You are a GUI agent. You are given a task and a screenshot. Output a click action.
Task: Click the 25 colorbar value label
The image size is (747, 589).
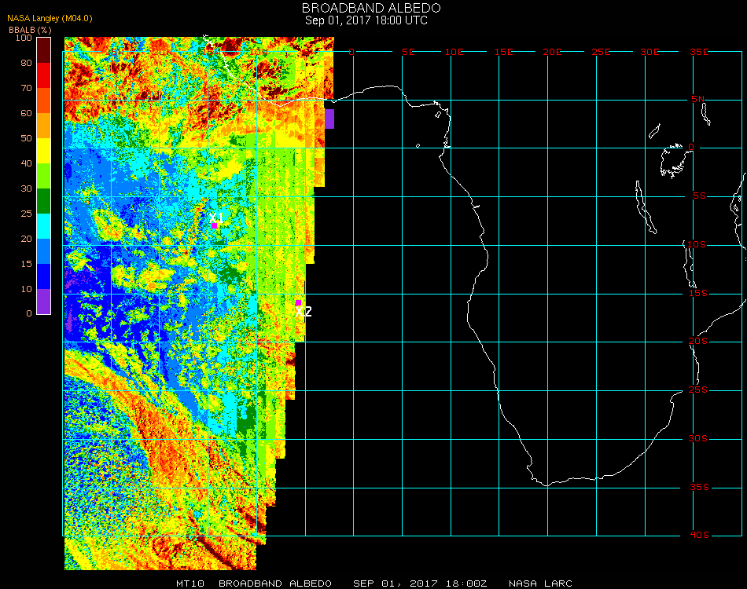click(26, 214)
